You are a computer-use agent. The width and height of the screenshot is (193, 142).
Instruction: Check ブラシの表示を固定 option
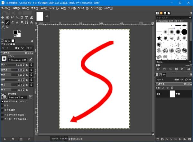(3, 114)
